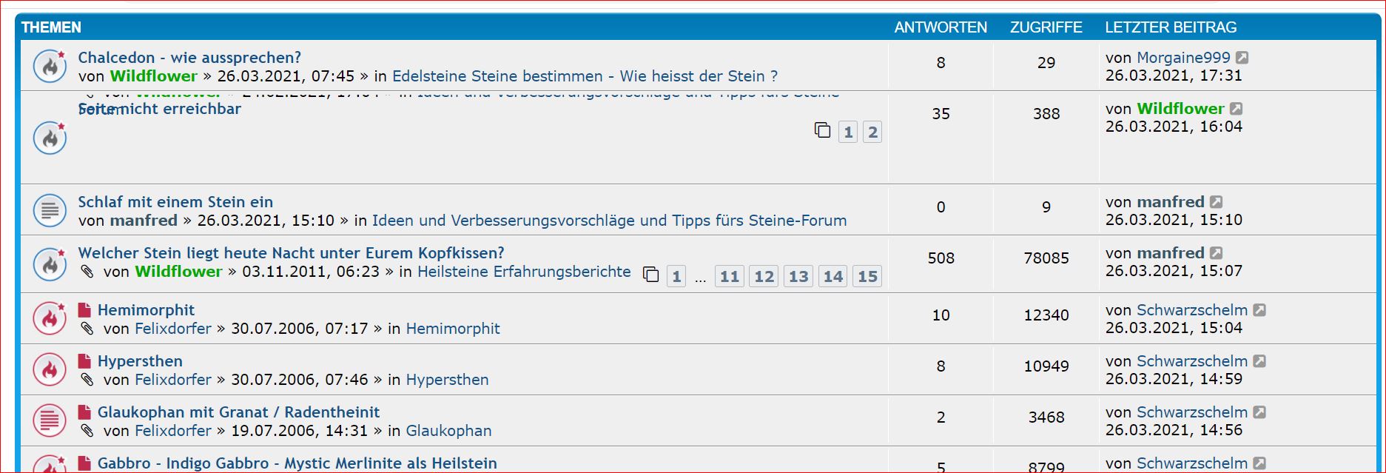Click the topic status icon for Chalcedon thread
The image size is (1386, 473).
(50, 67)
